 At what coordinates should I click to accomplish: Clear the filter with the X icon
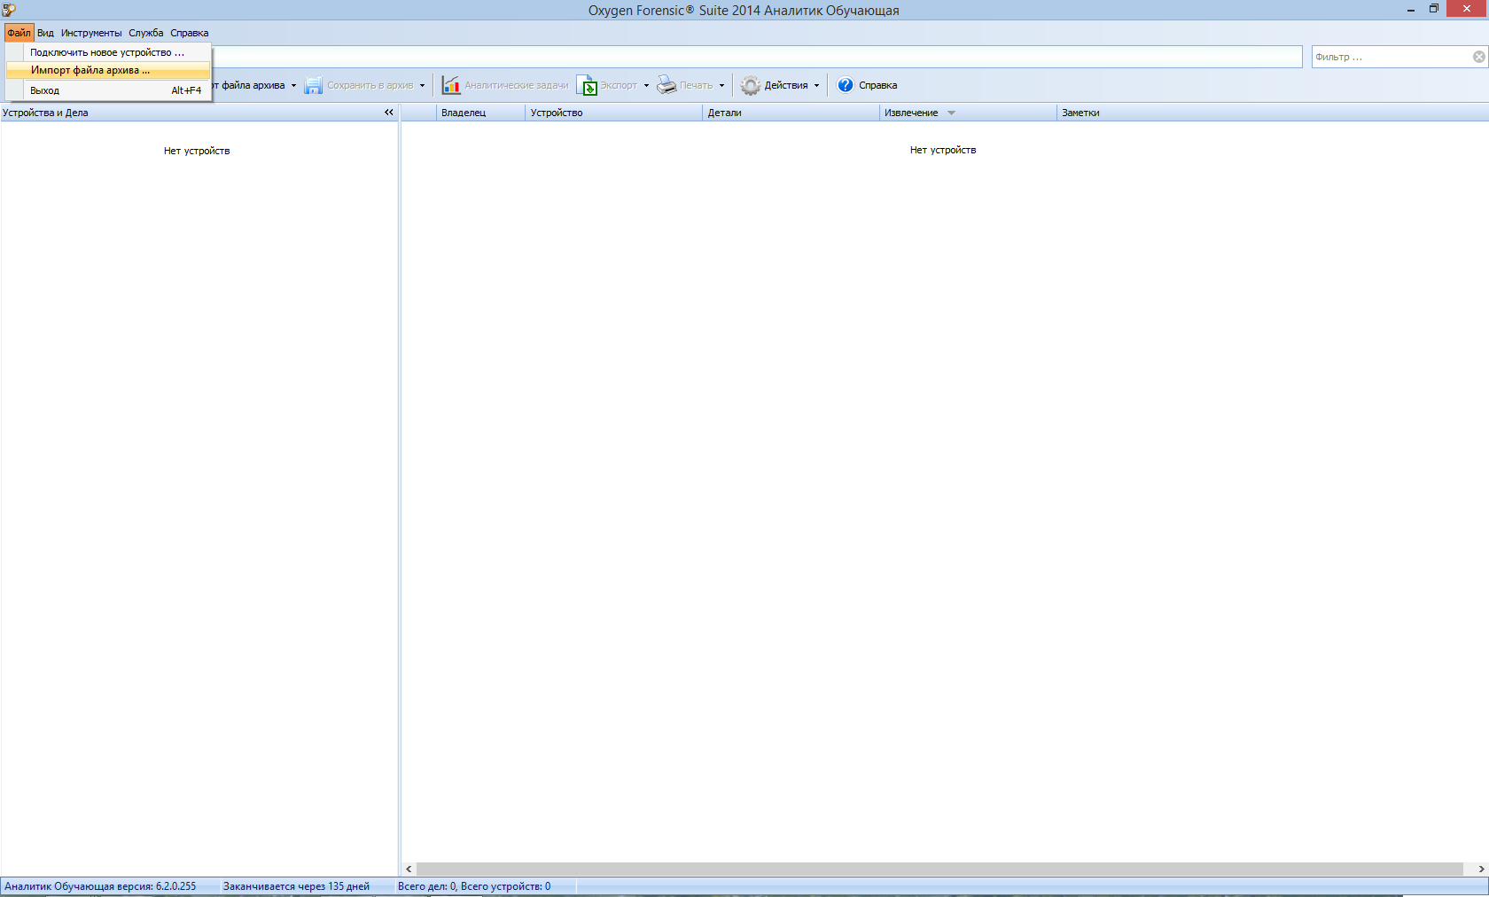click(x=1479, y=57)
